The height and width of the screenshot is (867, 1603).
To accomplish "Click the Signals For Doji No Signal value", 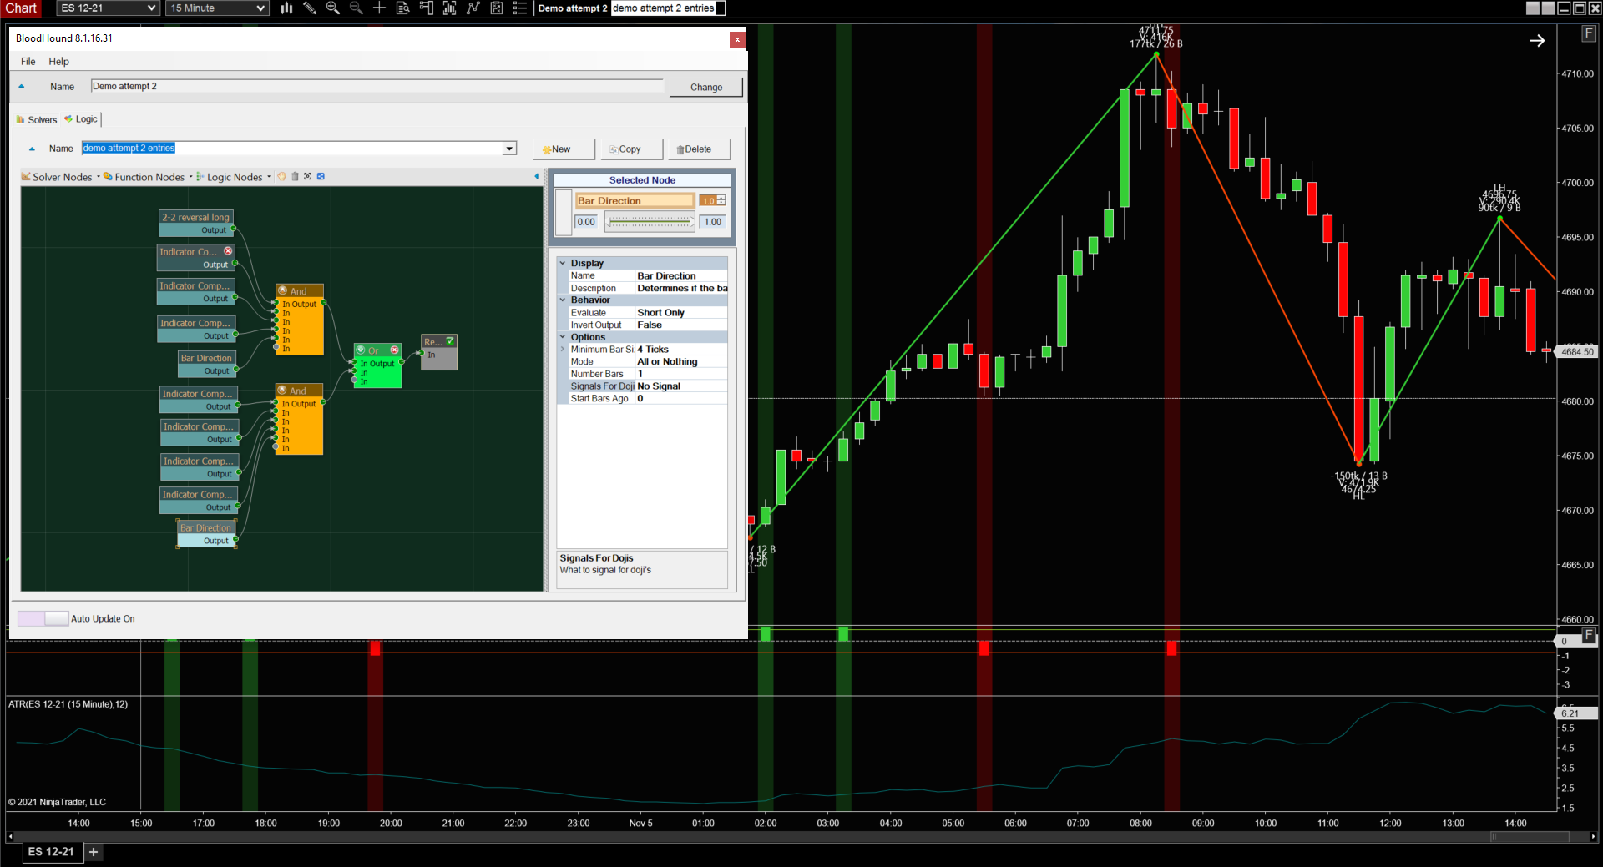I will tap(681, 386).
